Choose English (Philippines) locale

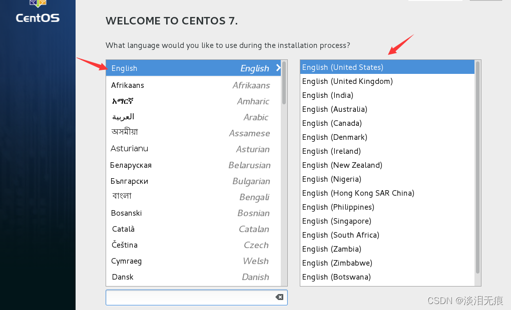[387, 207]
